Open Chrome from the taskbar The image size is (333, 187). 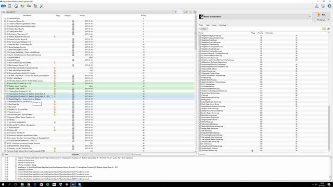click(x=29, y=184)
